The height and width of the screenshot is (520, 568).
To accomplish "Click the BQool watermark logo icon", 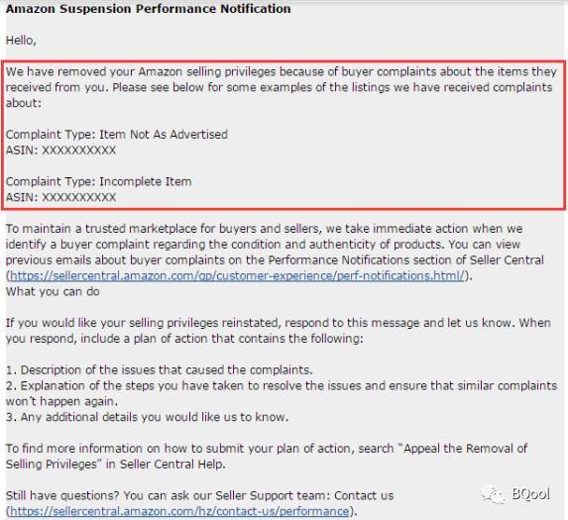I will pos(493,494).
